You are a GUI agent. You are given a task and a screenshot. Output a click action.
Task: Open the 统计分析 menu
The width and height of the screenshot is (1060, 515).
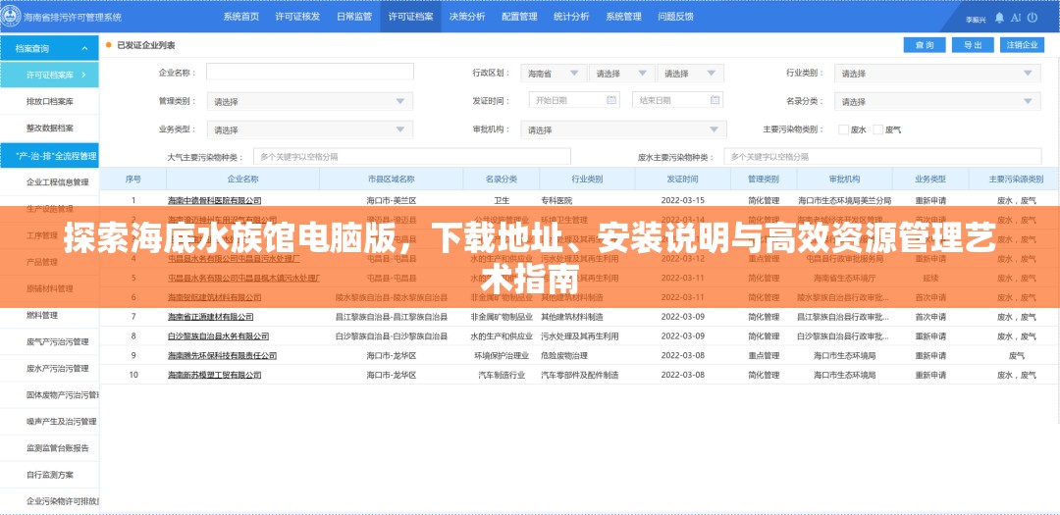[x=571, y=17]
